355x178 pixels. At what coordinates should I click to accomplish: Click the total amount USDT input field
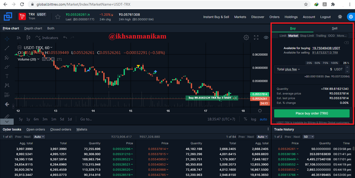click(x=312, y=69)
